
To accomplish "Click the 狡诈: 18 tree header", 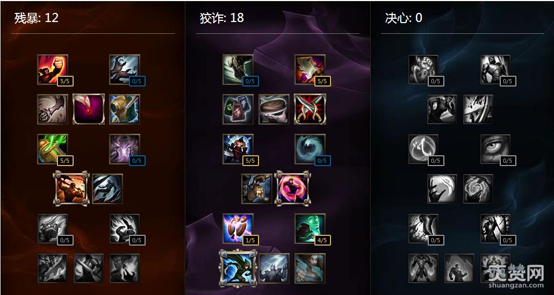I will click(221, 18).
